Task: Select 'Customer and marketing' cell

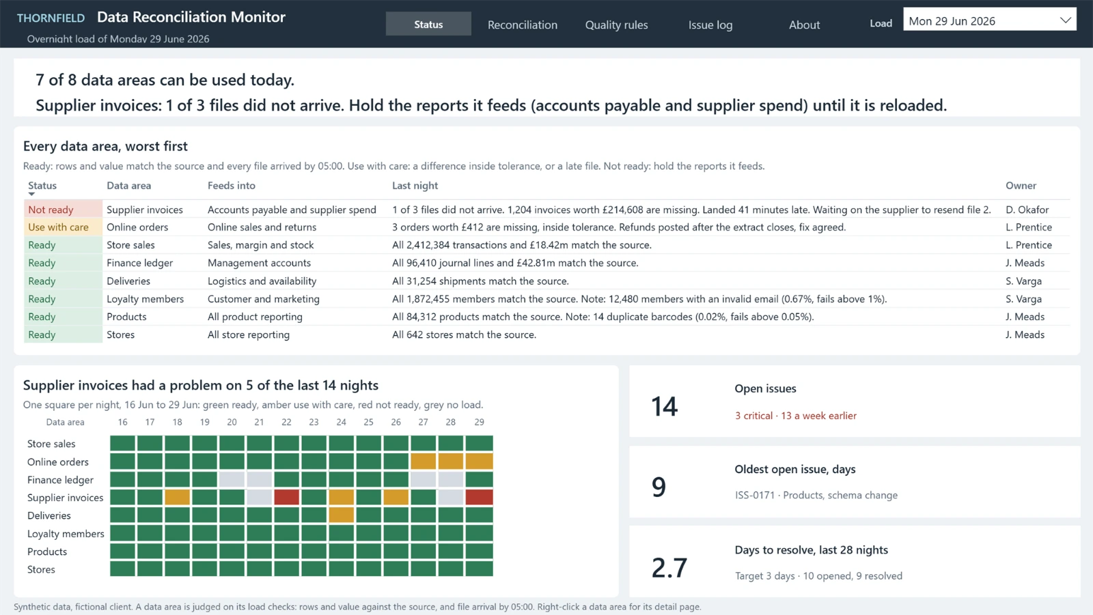Action: click(263, 299)
